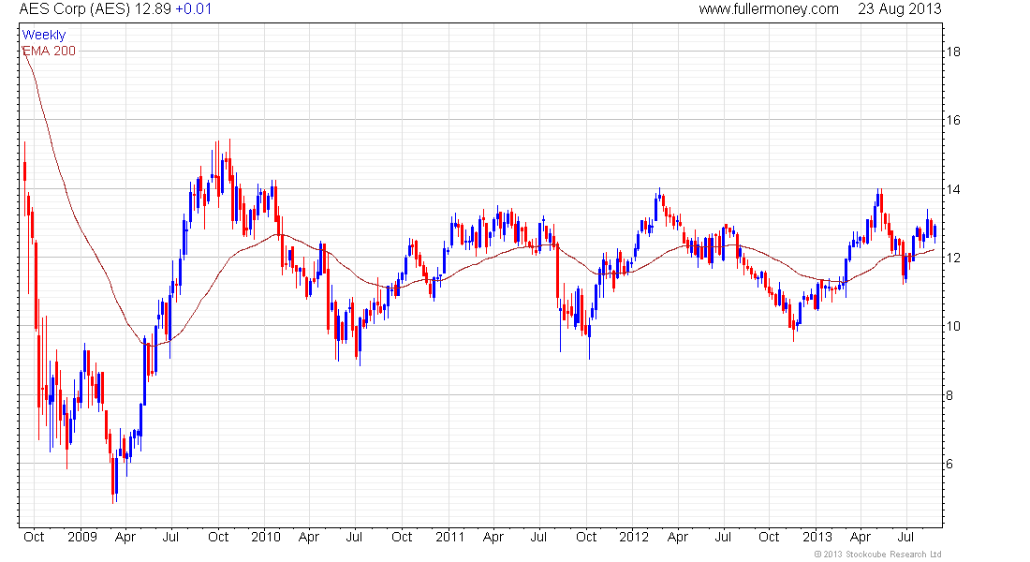Click the Jul label following 2012

[723, 537]
